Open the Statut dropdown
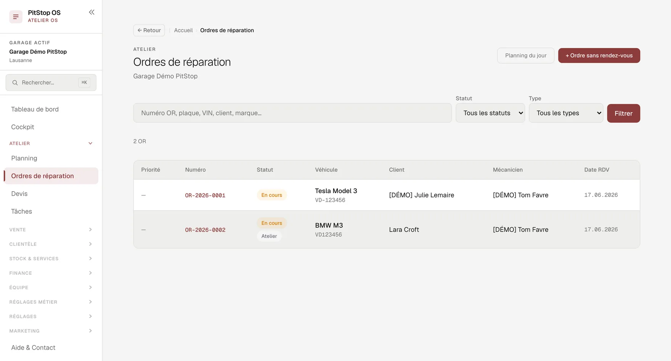This screenshot has height=361, width=671. [490, 113]
